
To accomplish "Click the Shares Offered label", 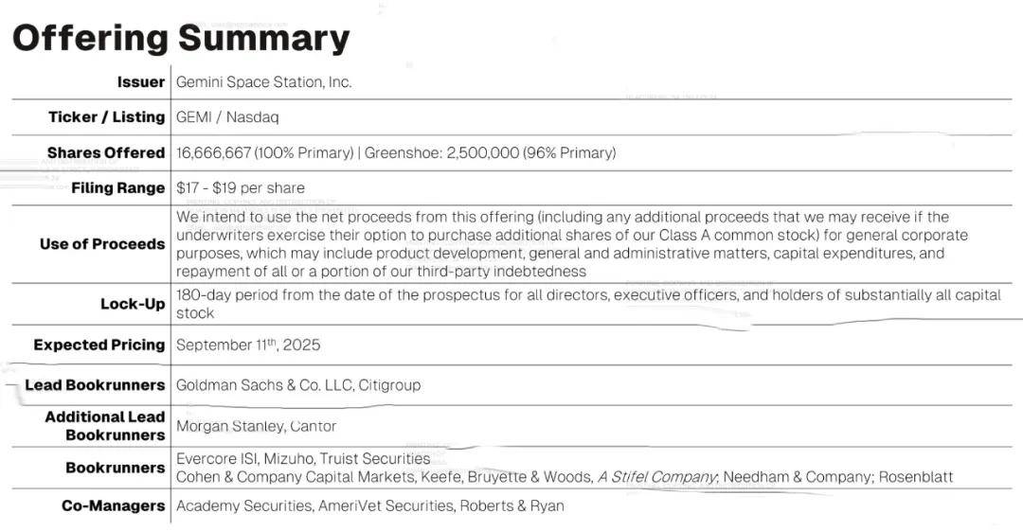I will pos(106,152).
